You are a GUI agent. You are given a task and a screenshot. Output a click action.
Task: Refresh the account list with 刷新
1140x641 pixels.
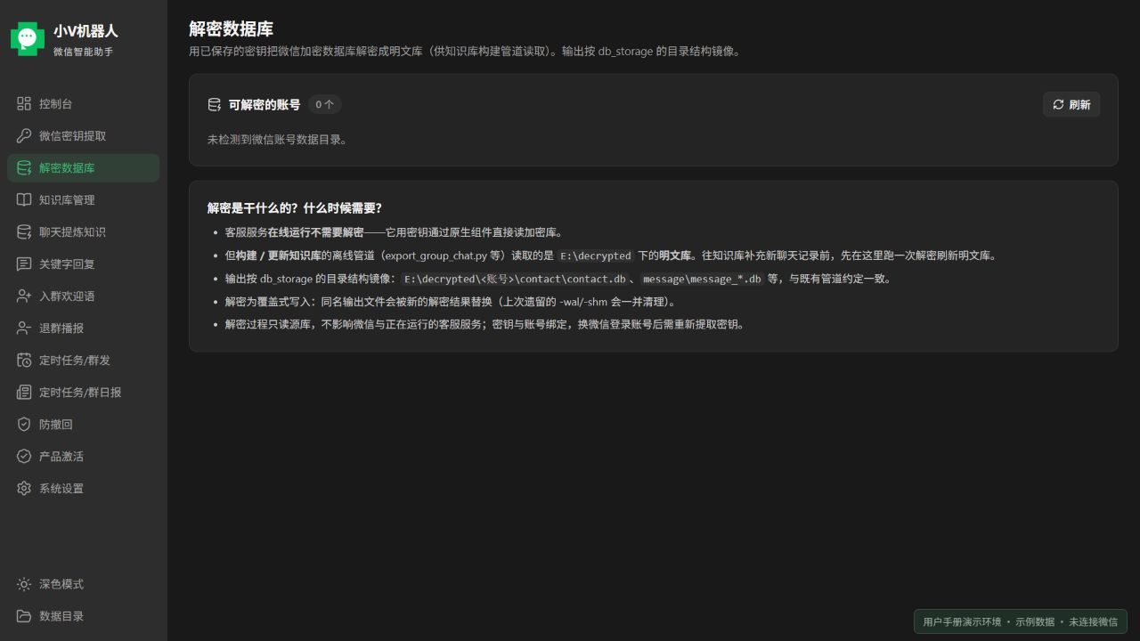1071,105
